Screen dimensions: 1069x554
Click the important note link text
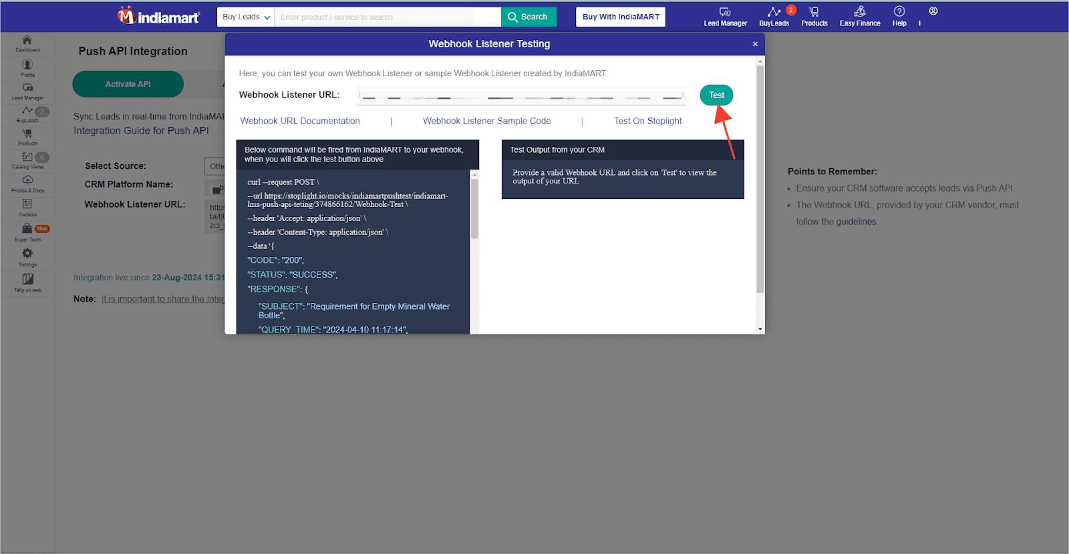(163, 299)
